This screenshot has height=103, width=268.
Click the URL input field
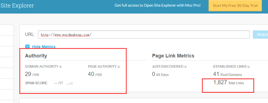pos(144,35)
